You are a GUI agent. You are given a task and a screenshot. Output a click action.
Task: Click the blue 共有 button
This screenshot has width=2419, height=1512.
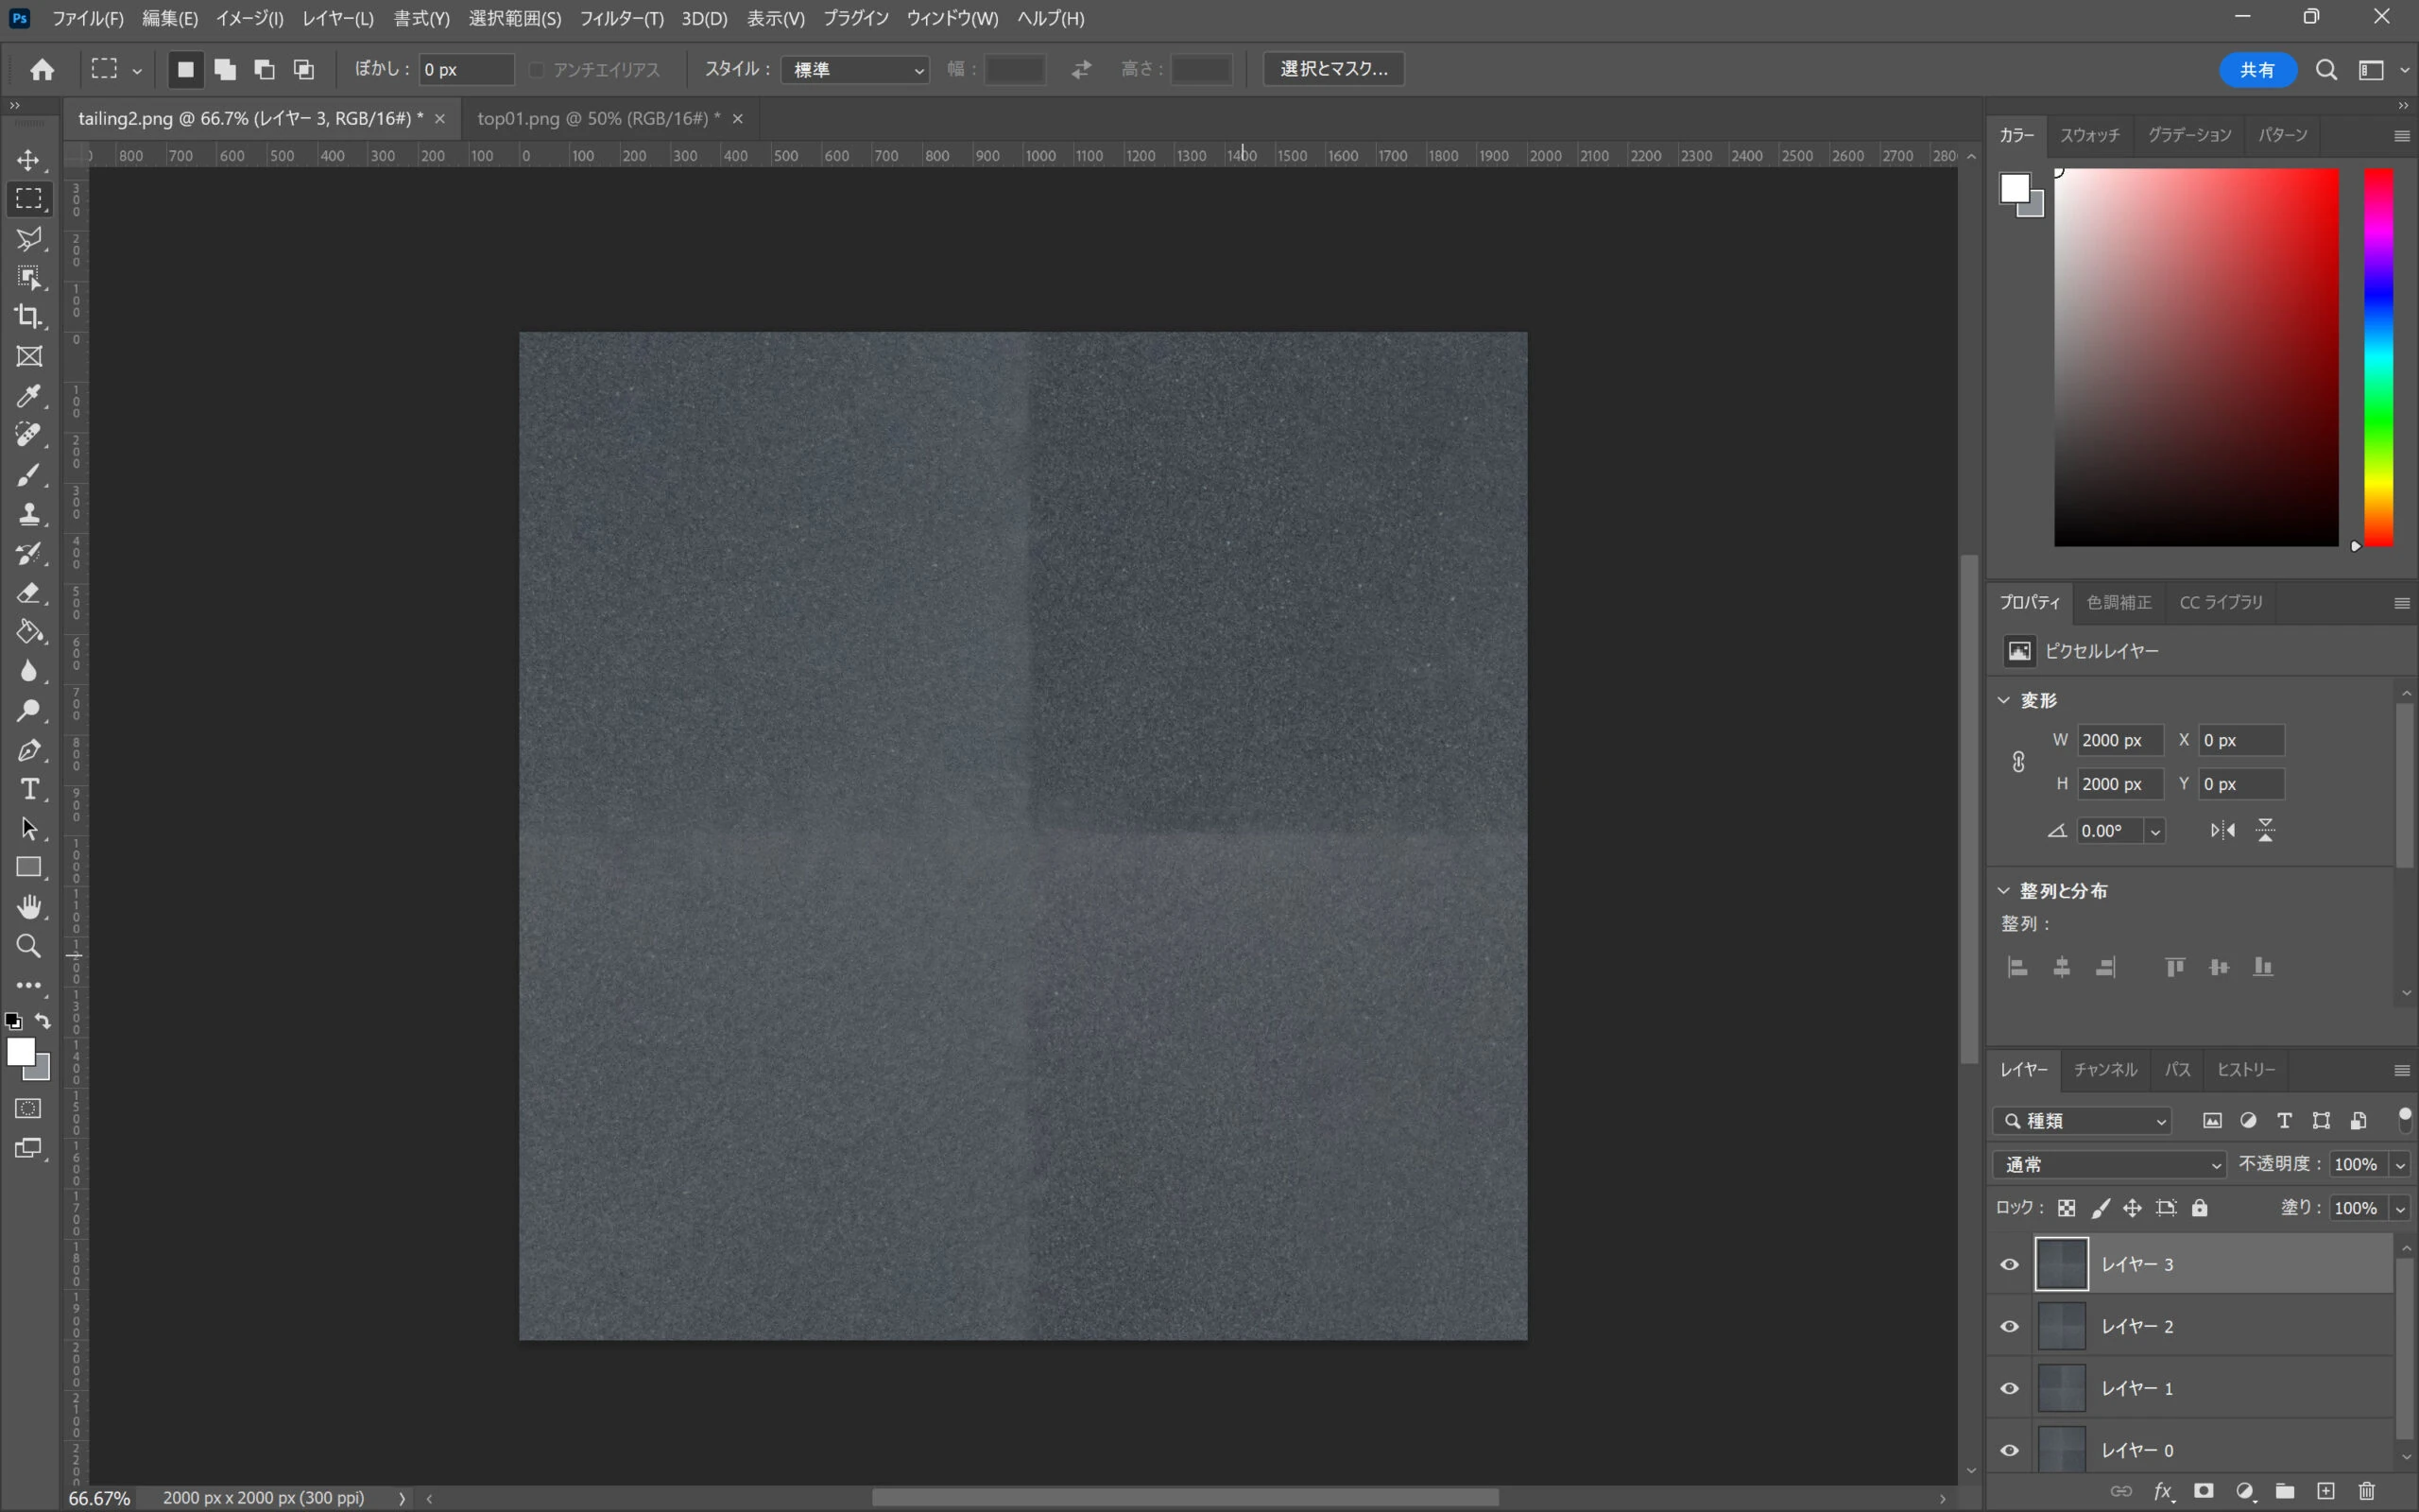pos(2257,70)
